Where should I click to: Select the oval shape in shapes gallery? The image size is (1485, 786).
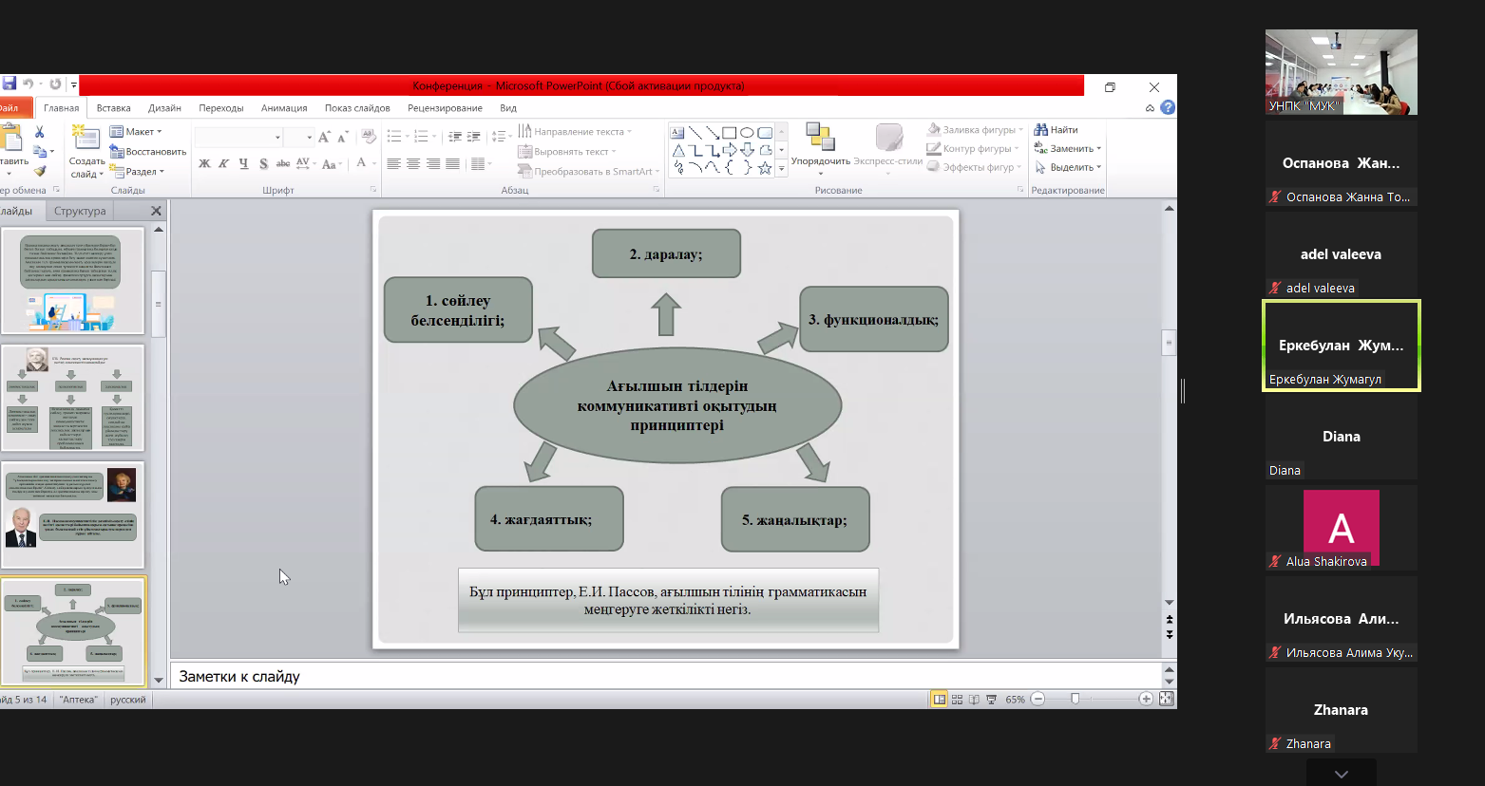point(747,133)
